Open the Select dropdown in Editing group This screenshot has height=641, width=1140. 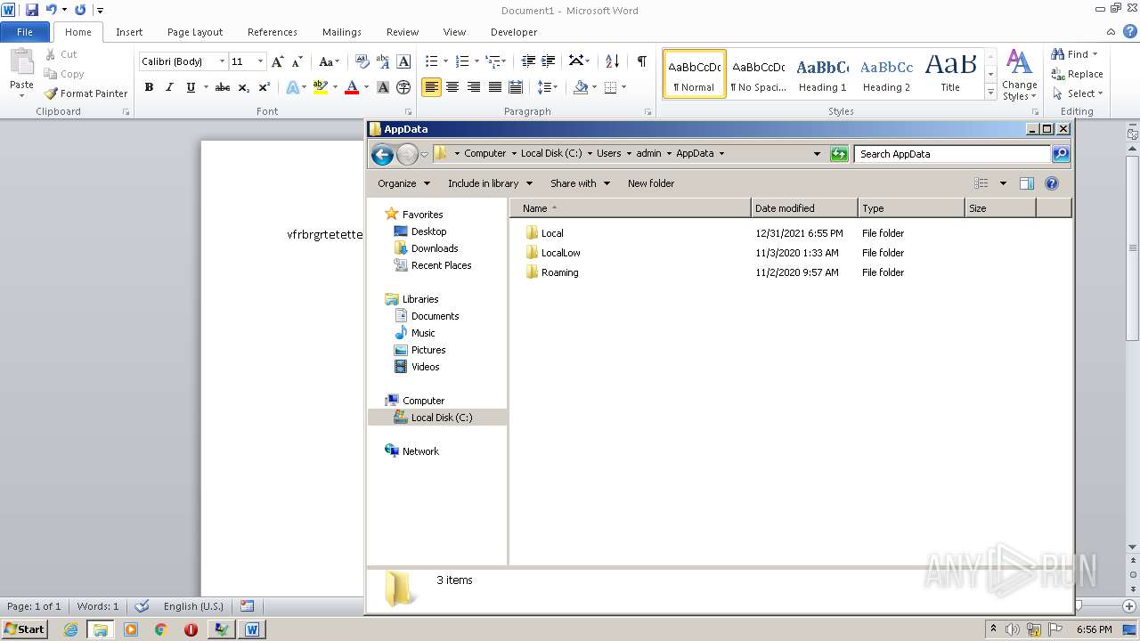(1077, 93)
